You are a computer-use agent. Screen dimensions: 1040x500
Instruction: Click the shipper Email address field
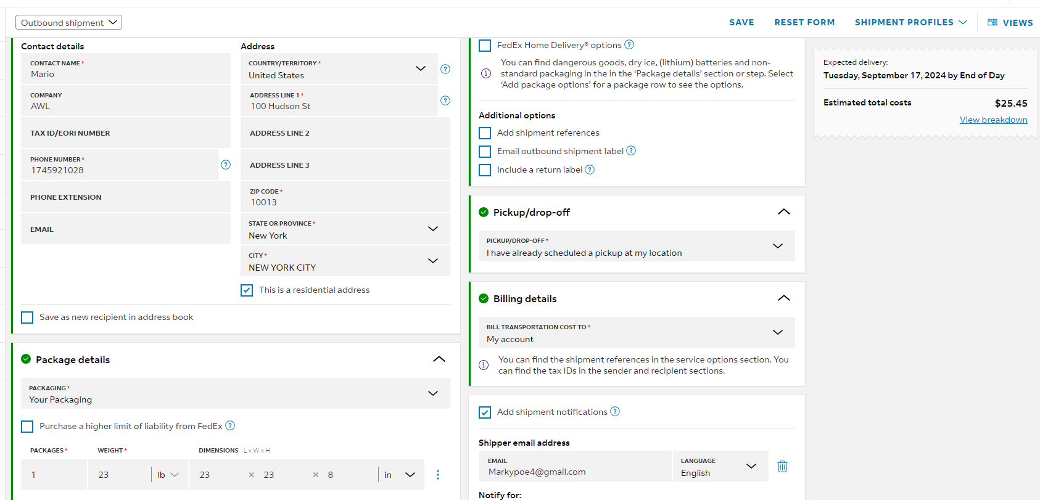coord(575,466)
